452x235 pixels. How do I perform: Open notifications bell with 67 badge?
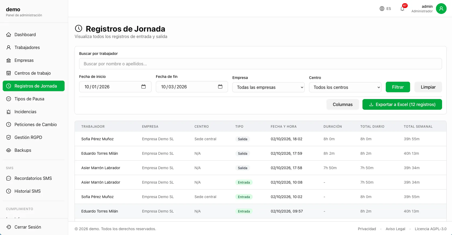pos(402,8)
